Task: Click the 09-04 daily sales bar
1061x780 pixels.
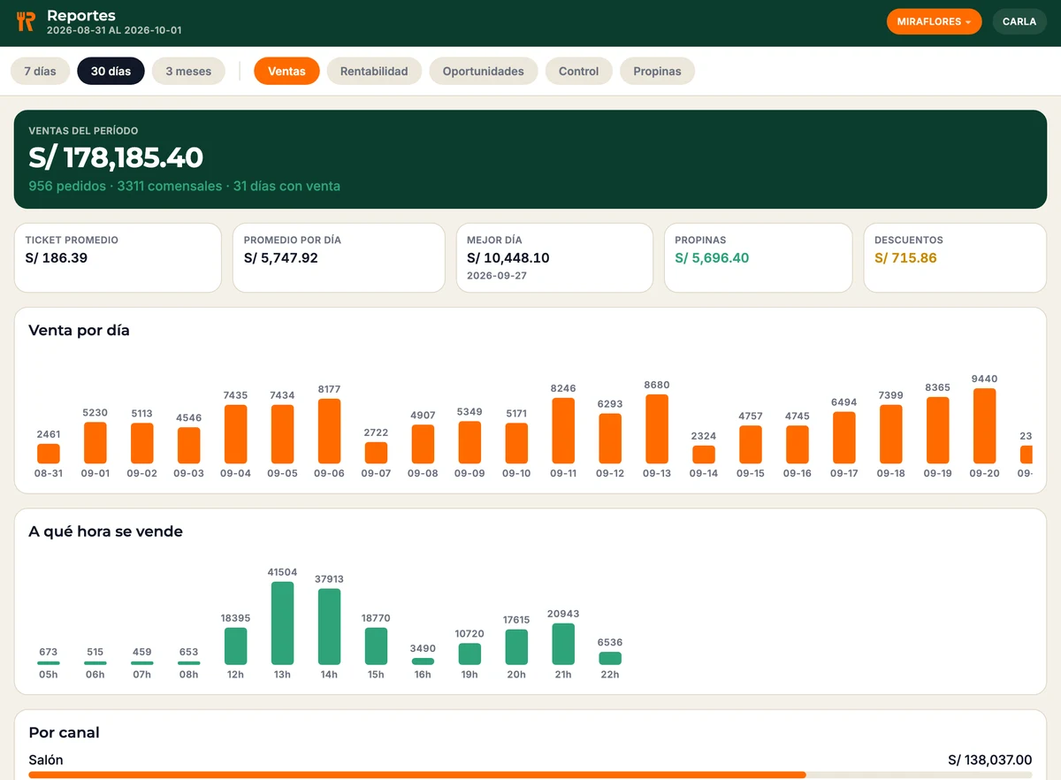Action: pyautogui.click(x=236, y=434)
